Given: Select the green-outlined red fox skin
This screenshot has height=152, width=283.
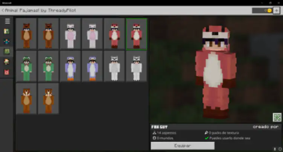Looking at the screenshot, I should click(x=137, y=34).
